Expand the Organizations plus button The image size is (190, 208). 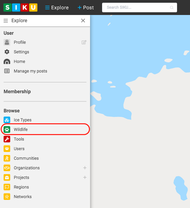click(x=85, y=168)
